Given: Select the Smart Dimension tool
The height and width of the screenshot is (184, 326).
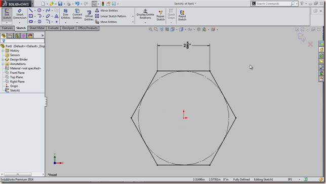Looking at the screenshot, I should [20, 14].
